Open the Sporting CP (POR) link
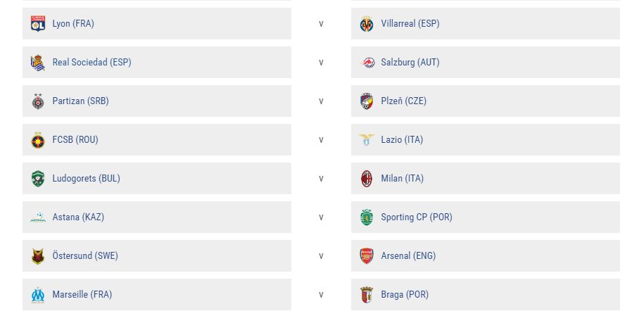The height and width of the screenshot is (323, 639). coord(417,217)
